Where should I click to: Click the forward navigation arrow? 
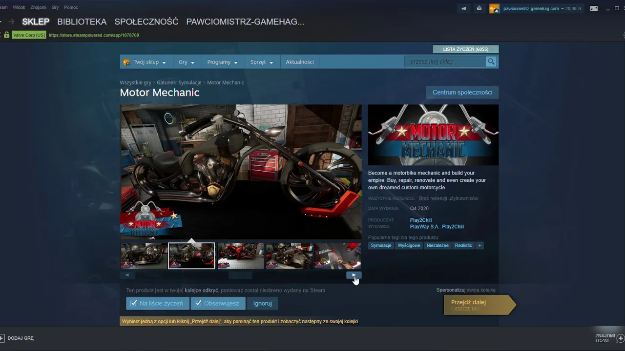11,21
